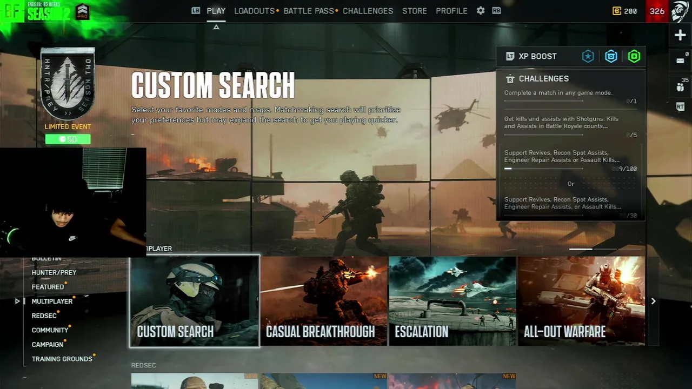Select Redsec in the side menu
Viewport: 692px width, 389px height.
point(44,316)
